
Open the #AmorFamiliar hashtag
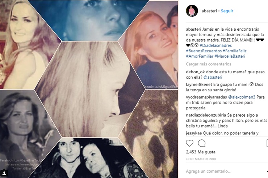coord(200,56)
